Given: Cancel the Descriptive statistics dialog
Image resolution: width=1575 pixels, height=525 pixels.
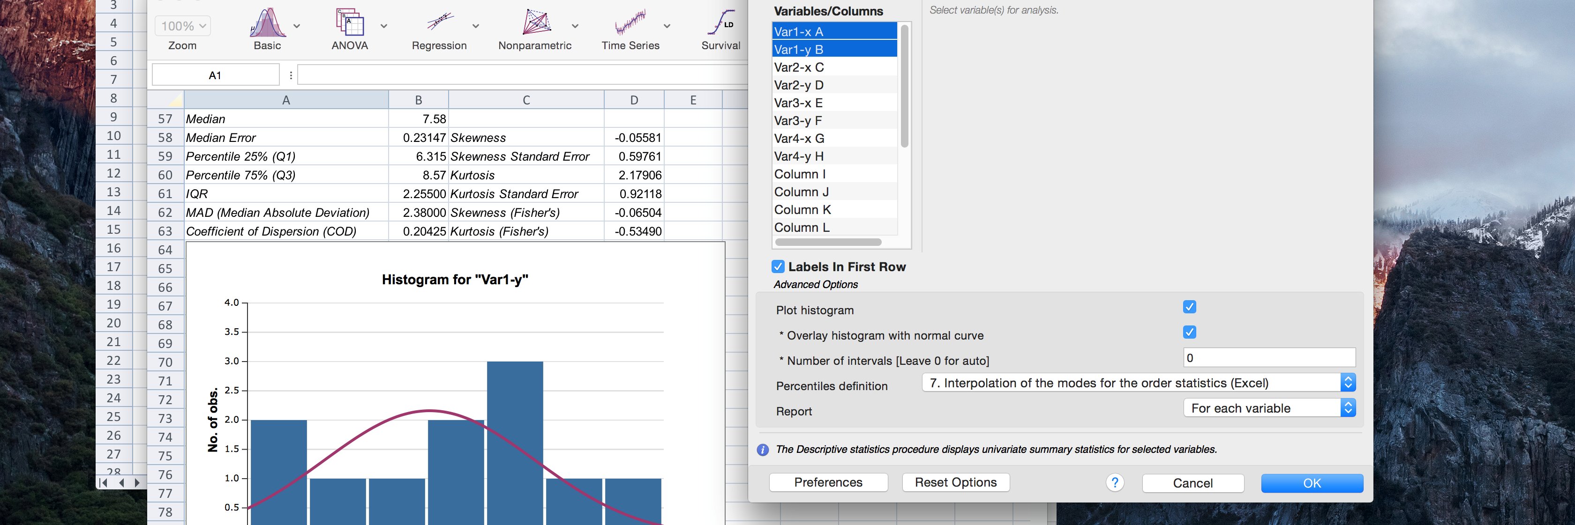Looking at the screenshot, I should coord(1193,483).
